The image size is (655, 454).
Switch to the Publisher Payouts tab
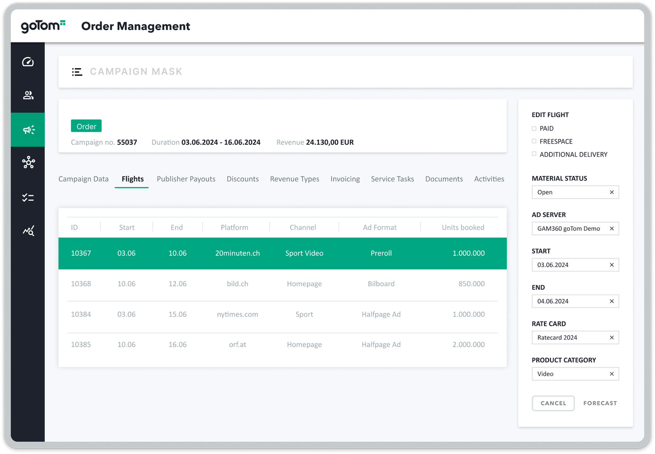click(x=186, y=179)
